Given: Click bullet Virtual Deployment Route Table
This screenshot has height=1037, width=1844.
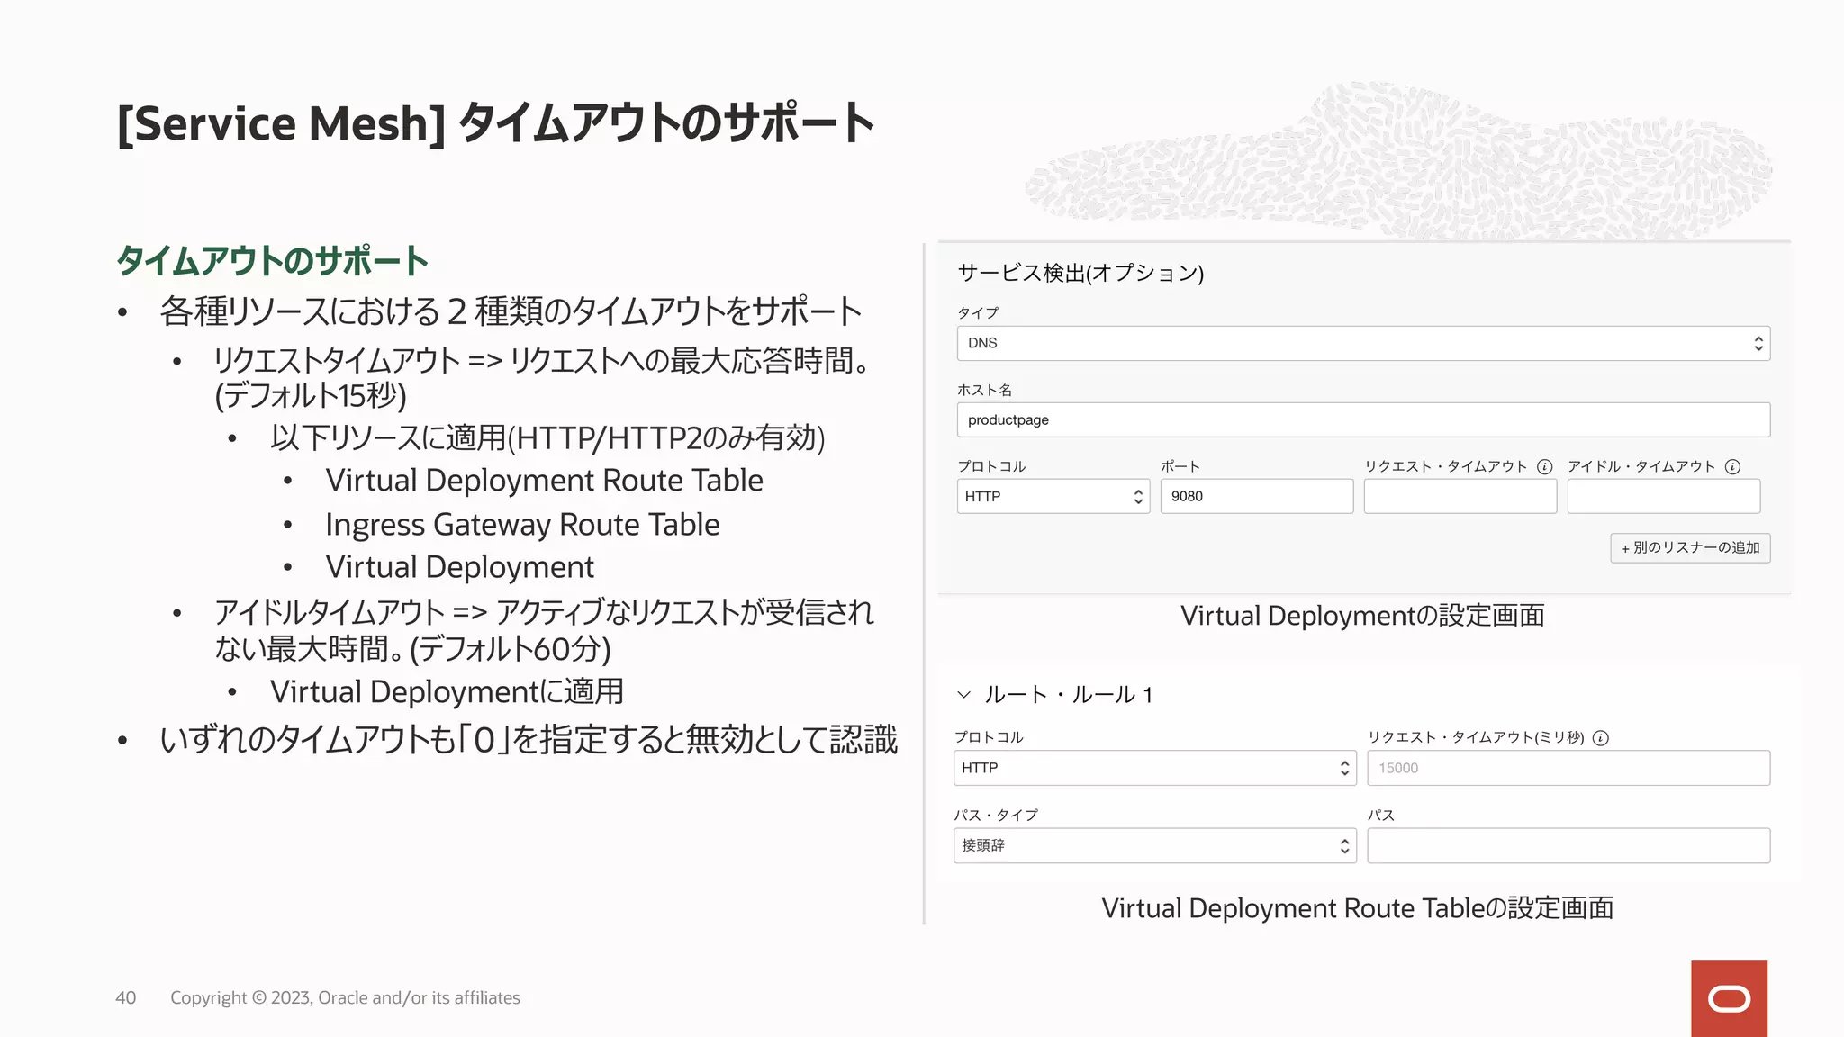Looking at the screenshot, I should pos(544,481).
